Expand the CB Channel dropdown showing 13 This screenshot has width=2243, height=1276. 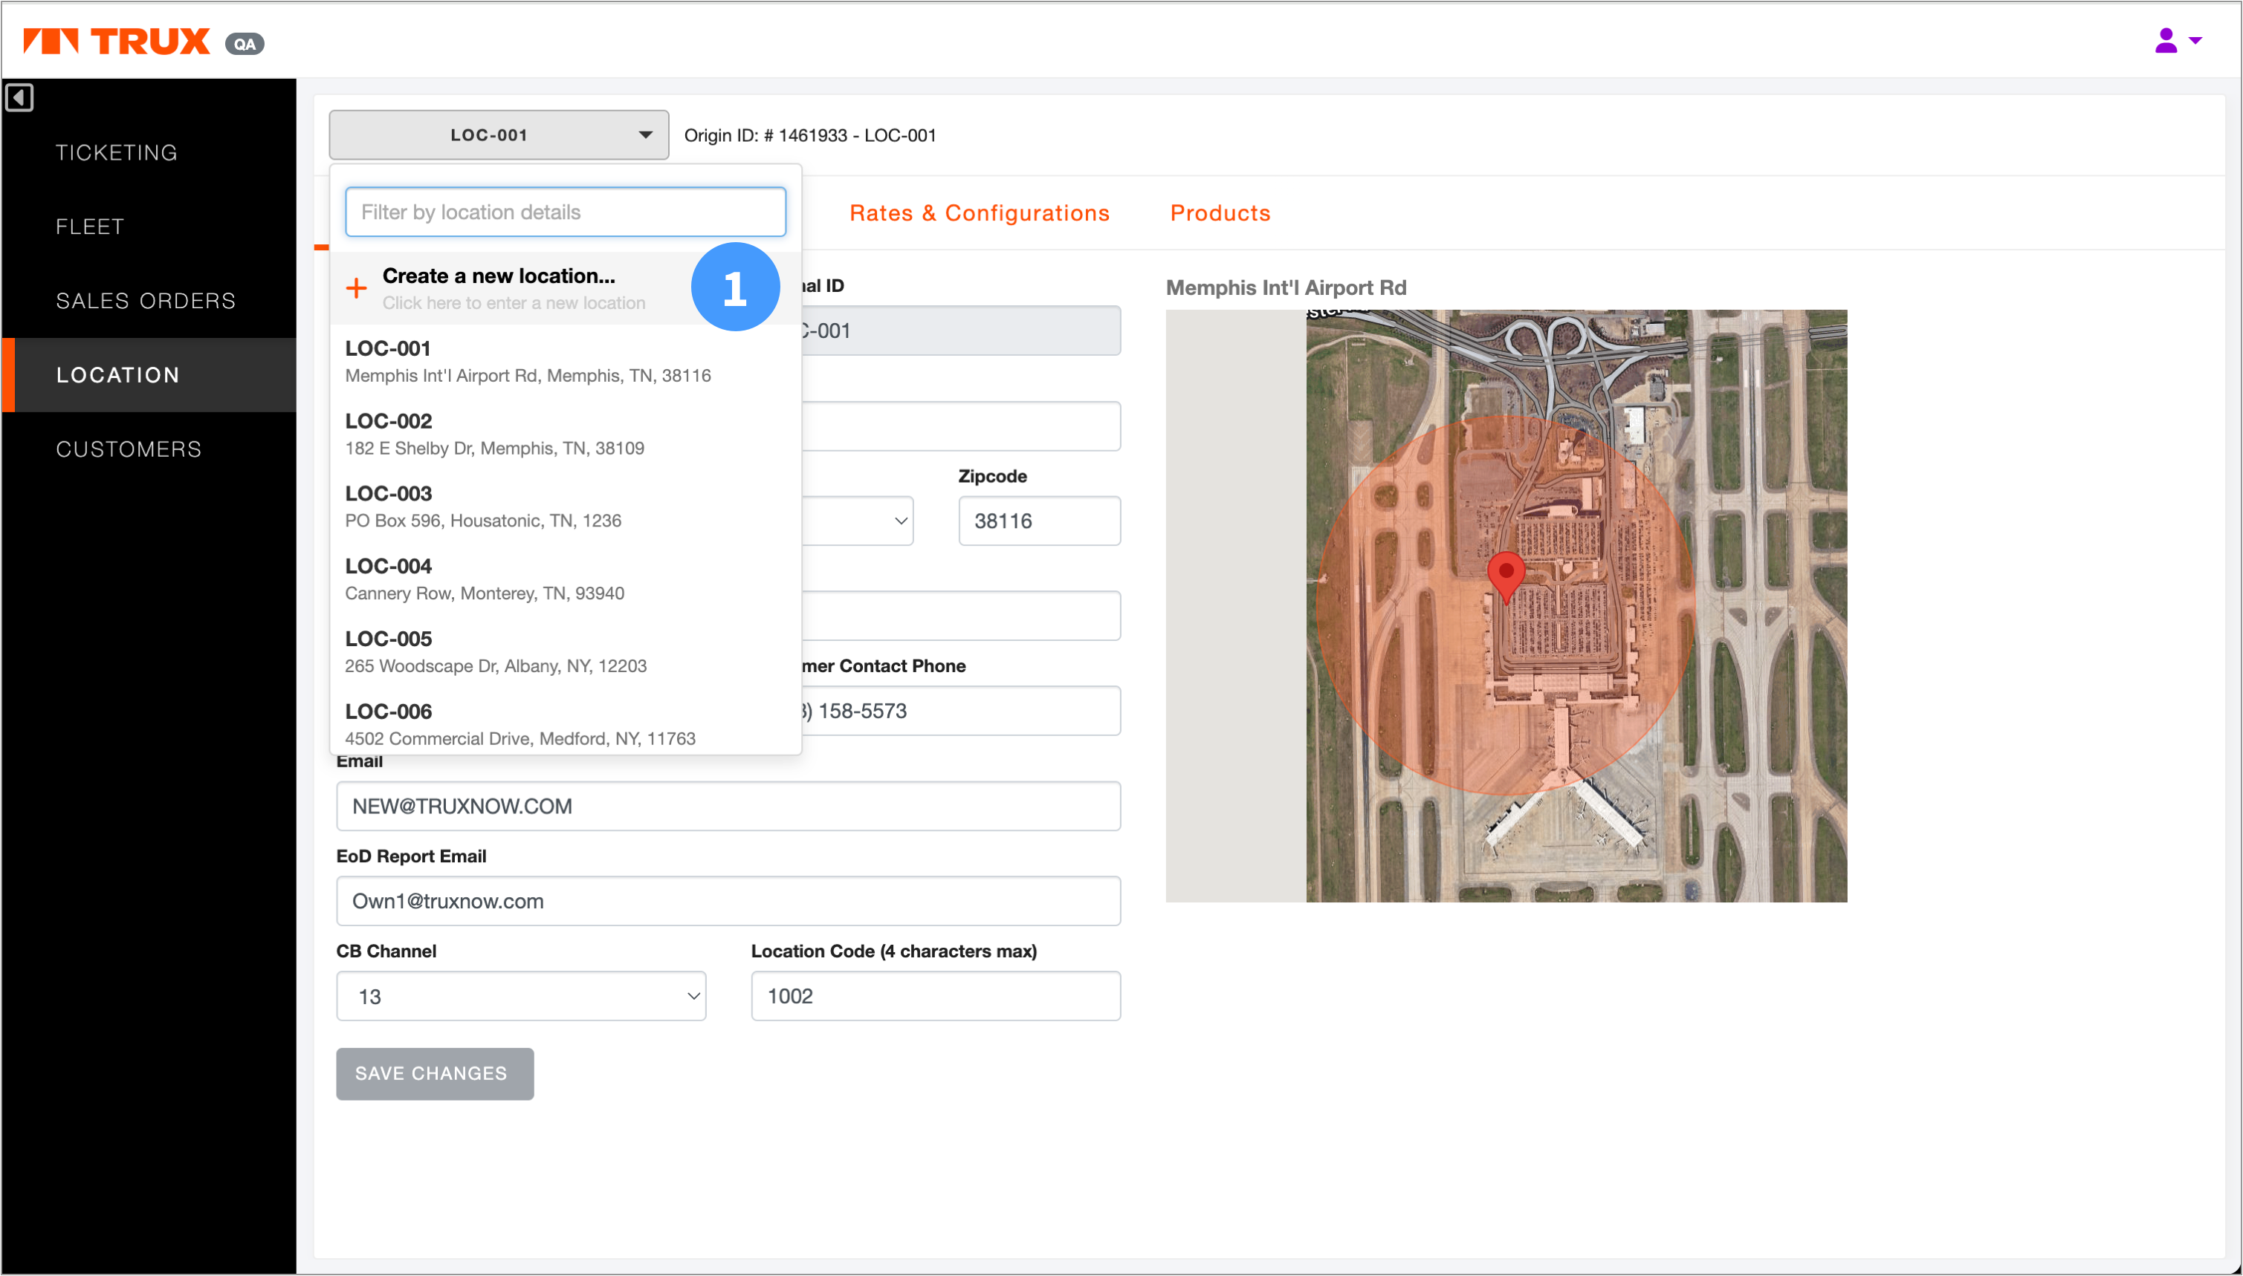coord(521,995)
